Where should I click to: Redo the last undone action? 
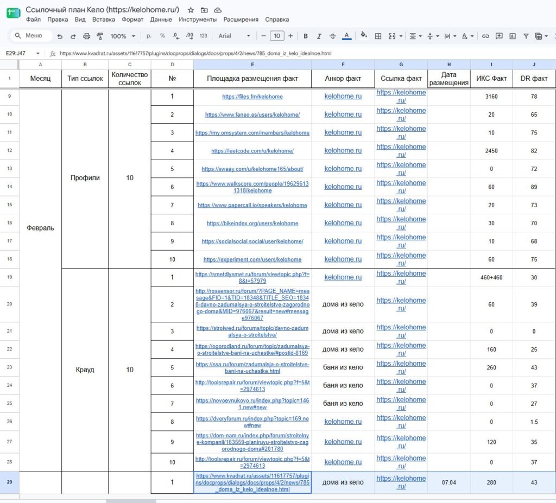73,36
